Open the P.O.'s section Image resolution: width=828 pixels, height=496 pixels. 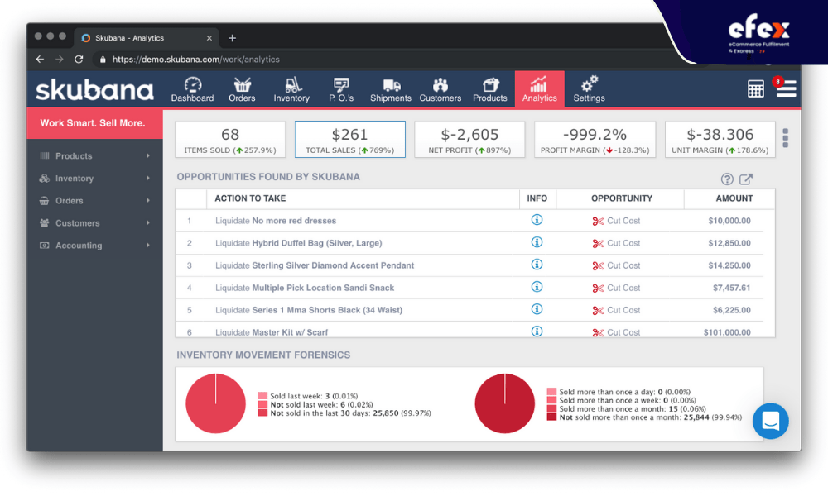click(341, 89)
